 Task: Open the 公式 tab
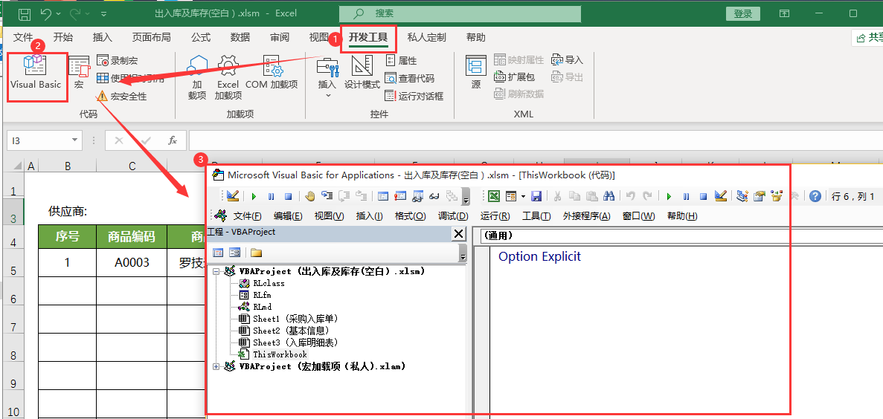point(201,37)
